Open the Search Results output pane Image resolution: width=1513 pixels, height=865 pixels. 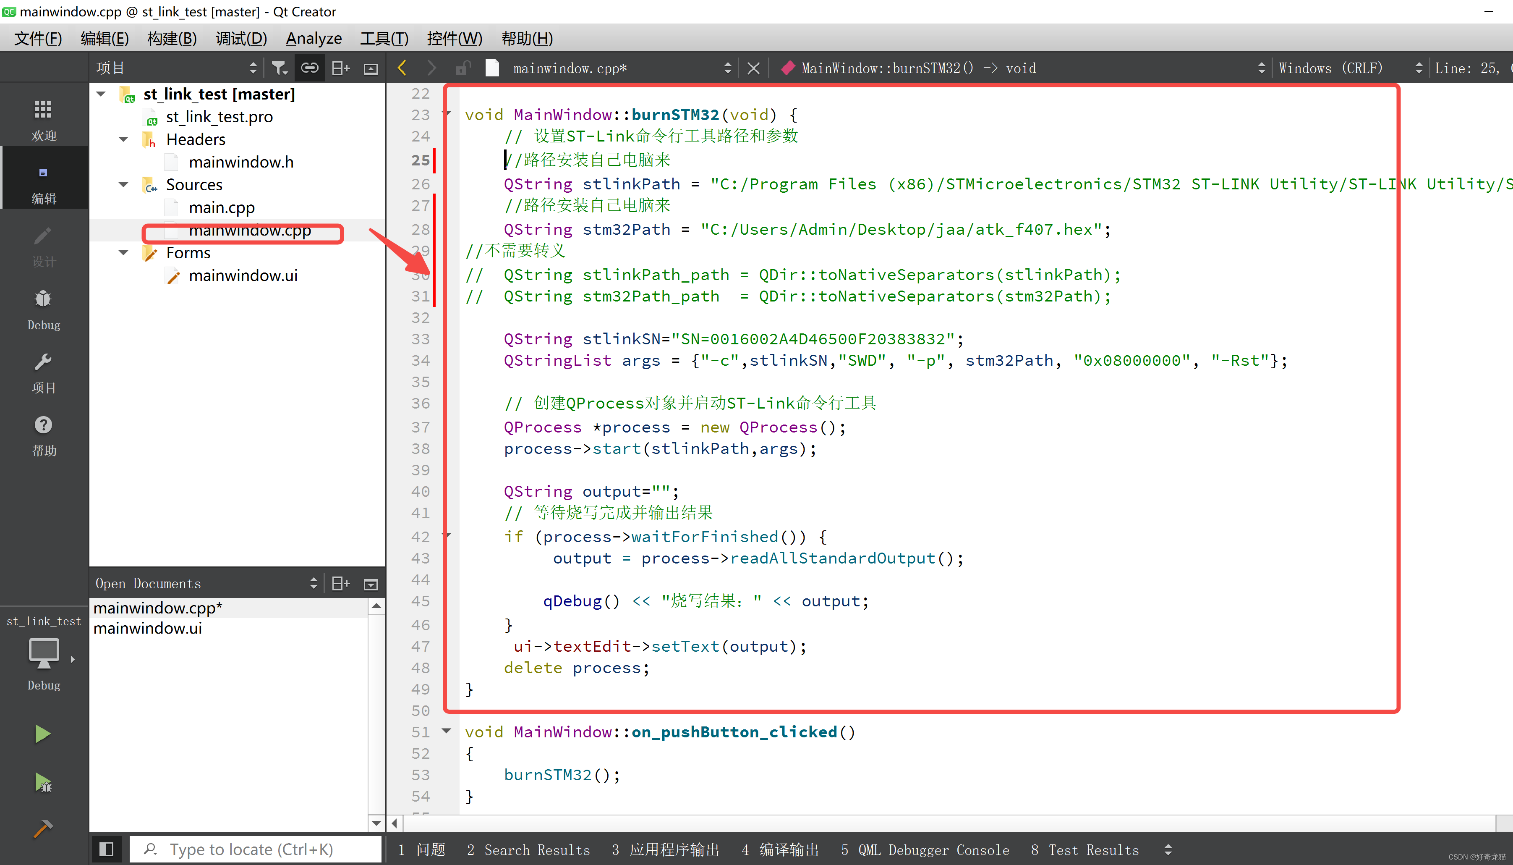click(x=528, y=849)
